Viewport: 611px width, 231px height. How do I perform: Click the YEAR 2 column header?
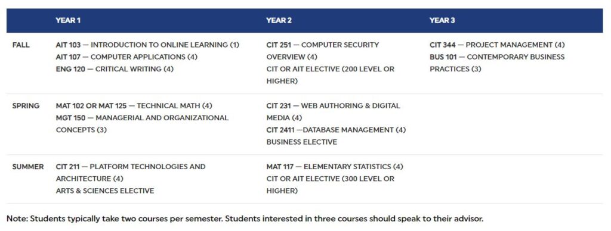[x=279, y=21]
